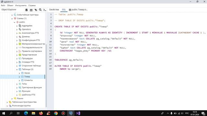Open the taskbar search magnifier
This screenshot has height=116, width=207.
[x=11, y=113]
